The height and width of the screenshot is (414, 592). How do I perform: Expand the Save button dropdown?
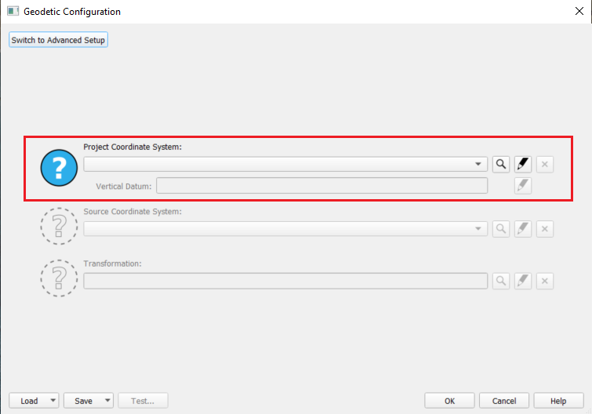107,401
